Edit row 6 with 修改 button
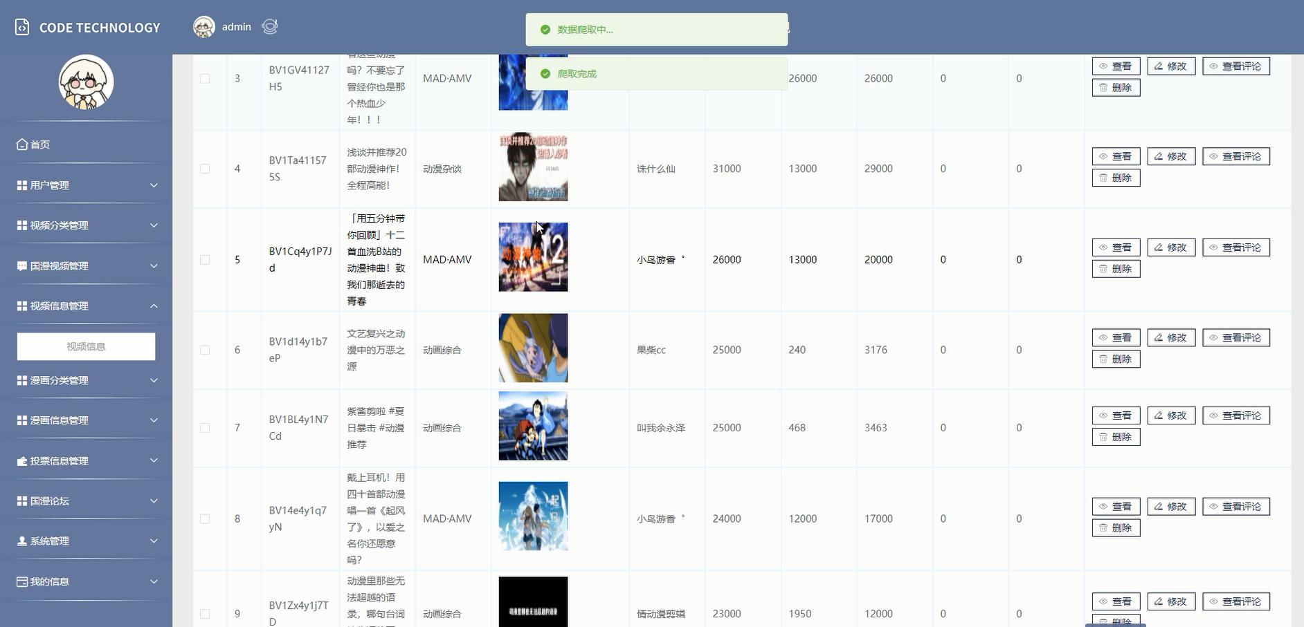The image size is (1304, 627). (x=1171, y=337)
